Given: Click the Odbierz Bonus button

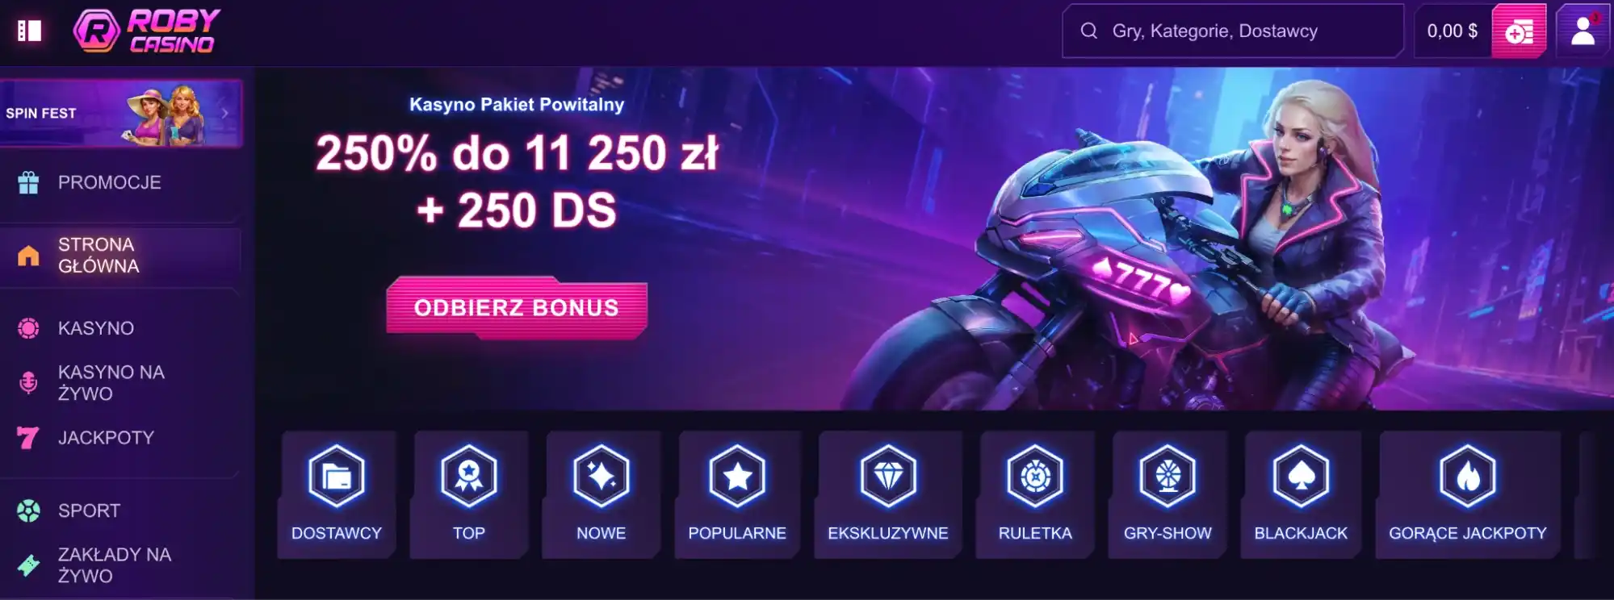Looking at the screenshot, I should [x=517, y=308].
